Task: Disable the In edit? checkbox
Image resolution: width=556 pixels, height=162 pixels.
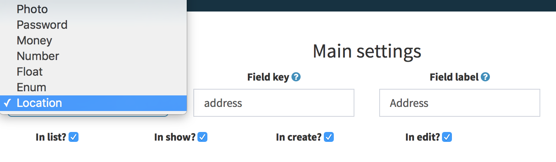Action: [x=447, y=137]
